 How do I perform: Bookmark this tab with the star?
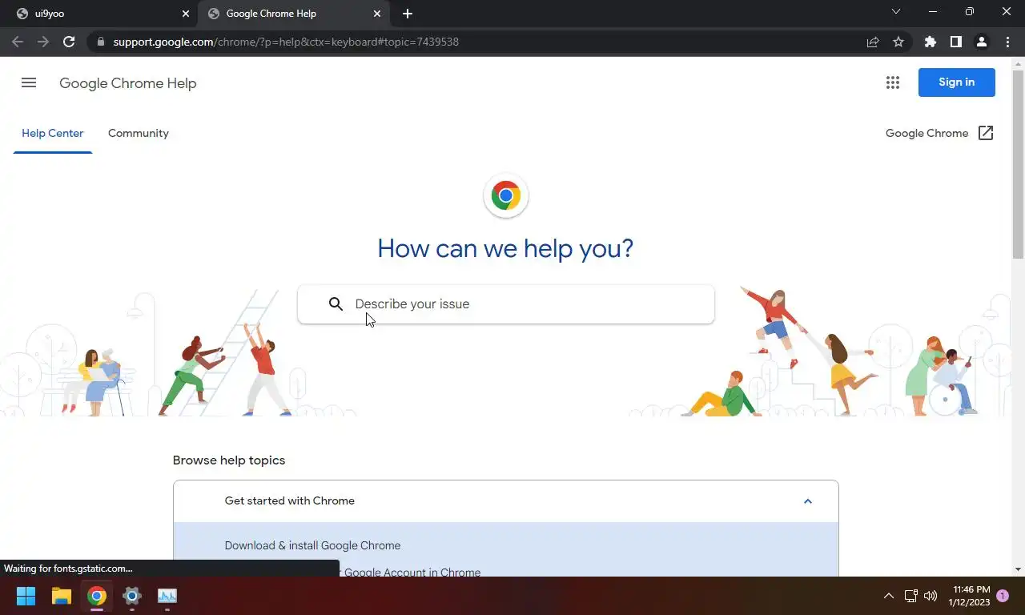click(898, 42)
